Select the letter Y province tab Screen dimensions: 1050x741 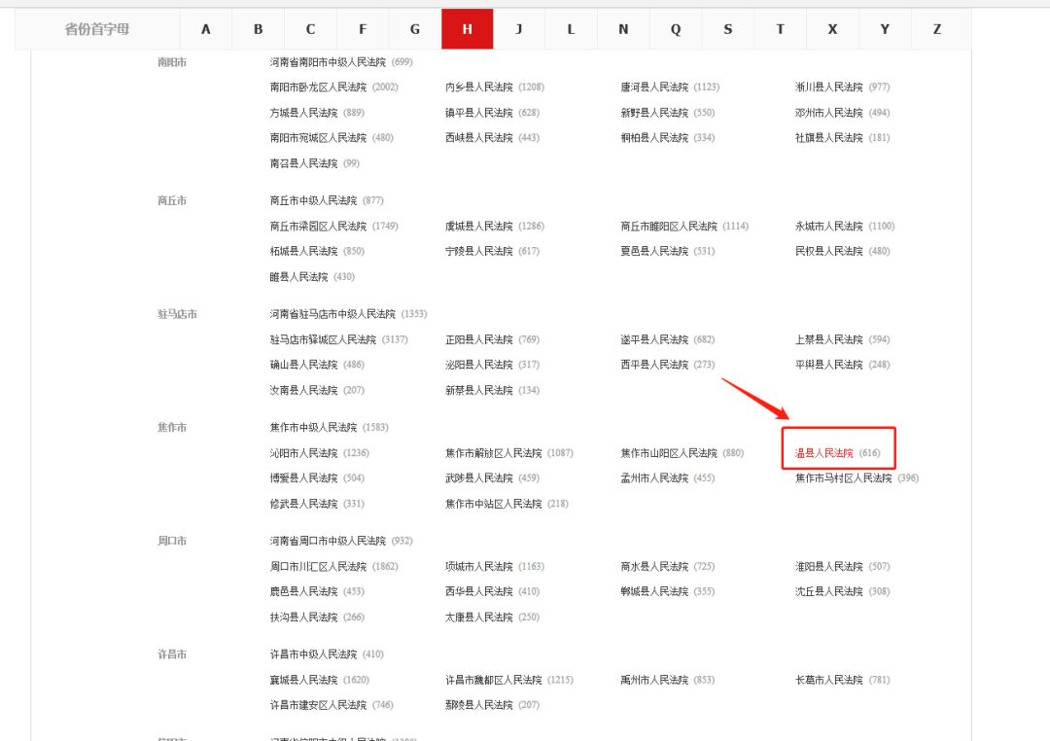click(x=885, y=29)
